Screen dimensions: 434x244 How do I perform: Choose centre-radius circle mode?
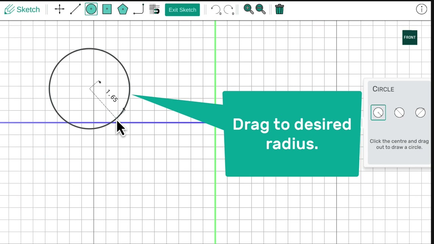click(378, 113)
